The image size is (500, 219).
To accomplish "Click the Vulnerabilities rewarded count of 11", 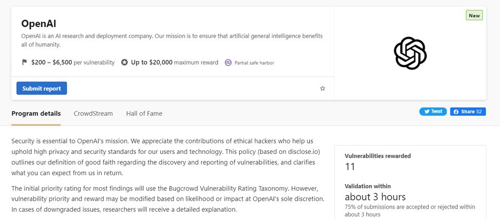I will [x=350, y=167].
